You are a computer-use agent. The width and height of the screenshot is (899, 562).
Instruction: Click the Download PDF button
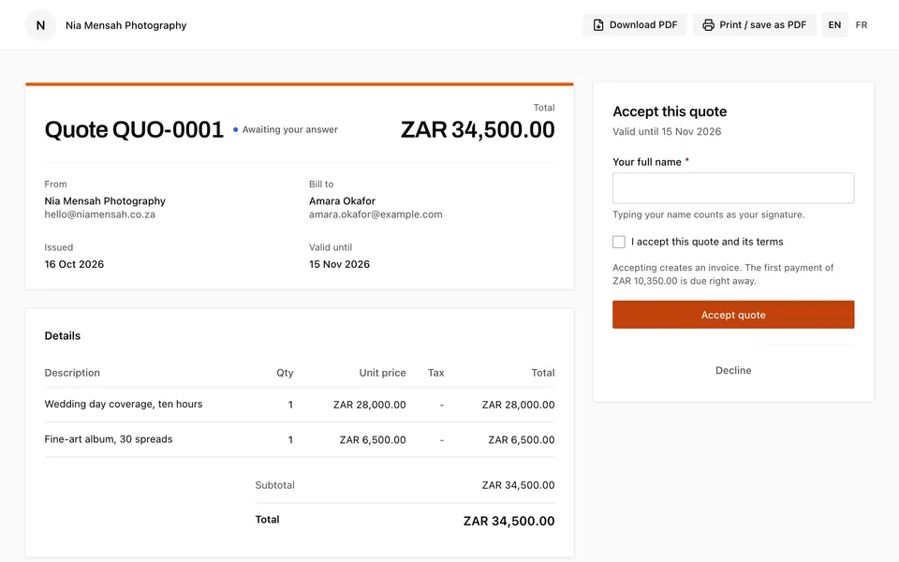coord(635,25)
